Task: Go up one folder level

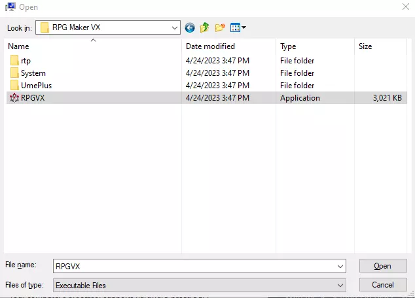Action: 205,27
